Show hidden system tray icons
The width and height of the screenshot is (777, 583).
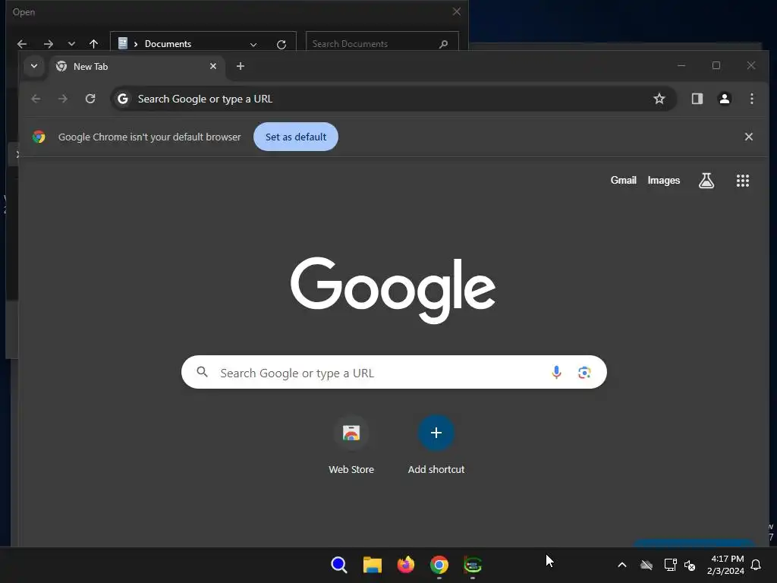(x=622, y=565)
